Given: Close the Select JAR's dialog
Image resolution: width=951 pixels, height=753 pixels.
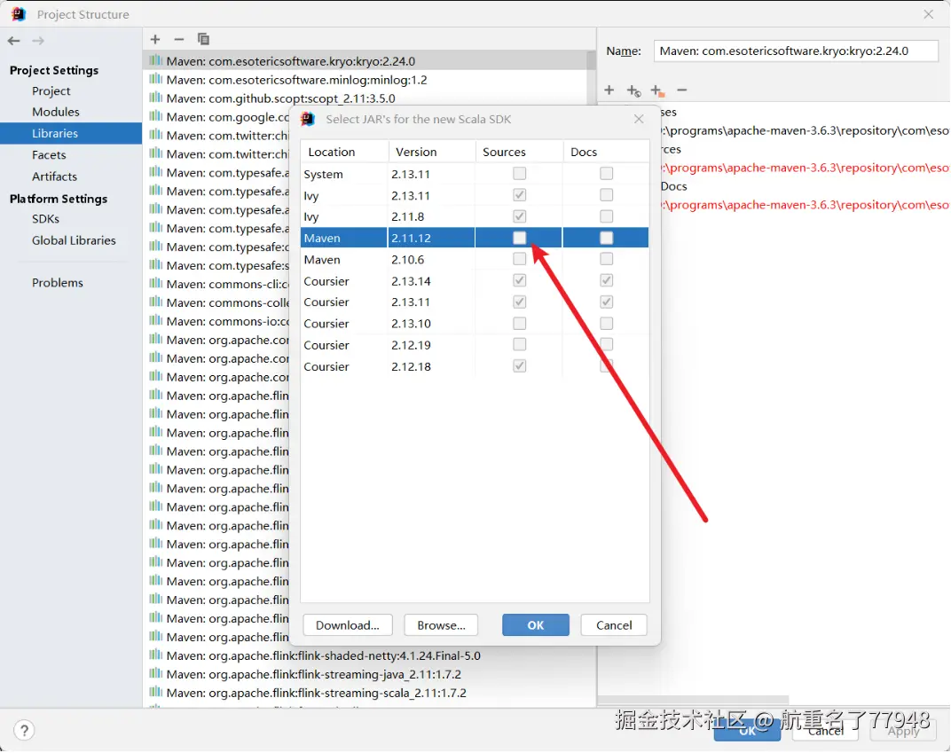Looking at the screenshot, I should [639, 119].
